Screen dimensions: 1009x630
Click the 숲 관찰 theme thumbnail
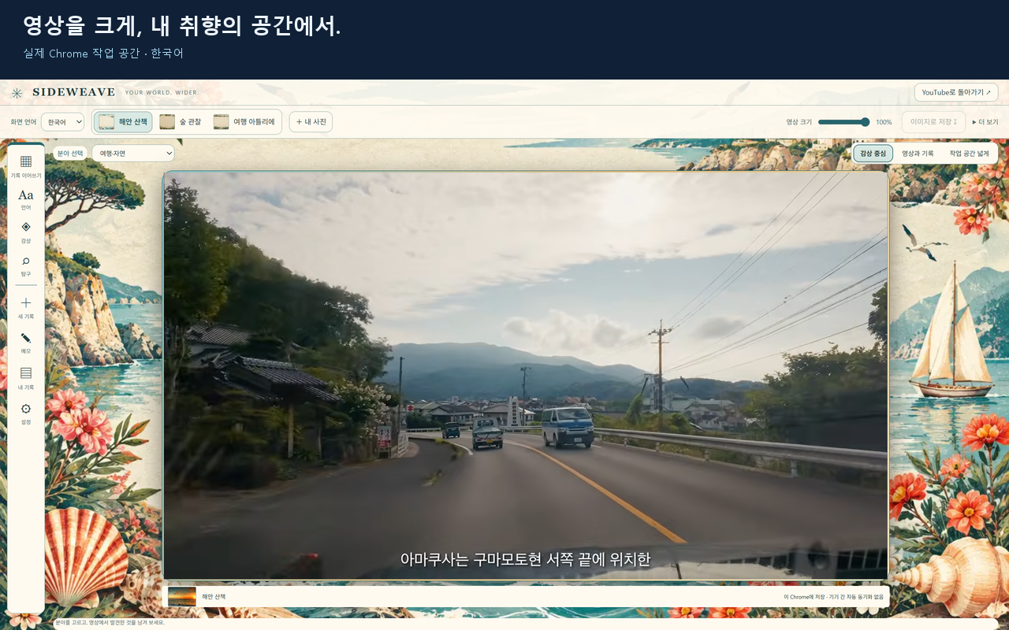tap(167, 122)
